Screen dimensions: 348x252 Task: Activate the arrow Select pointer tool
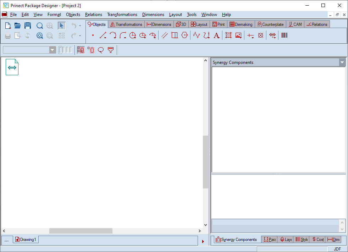(61, 26)
